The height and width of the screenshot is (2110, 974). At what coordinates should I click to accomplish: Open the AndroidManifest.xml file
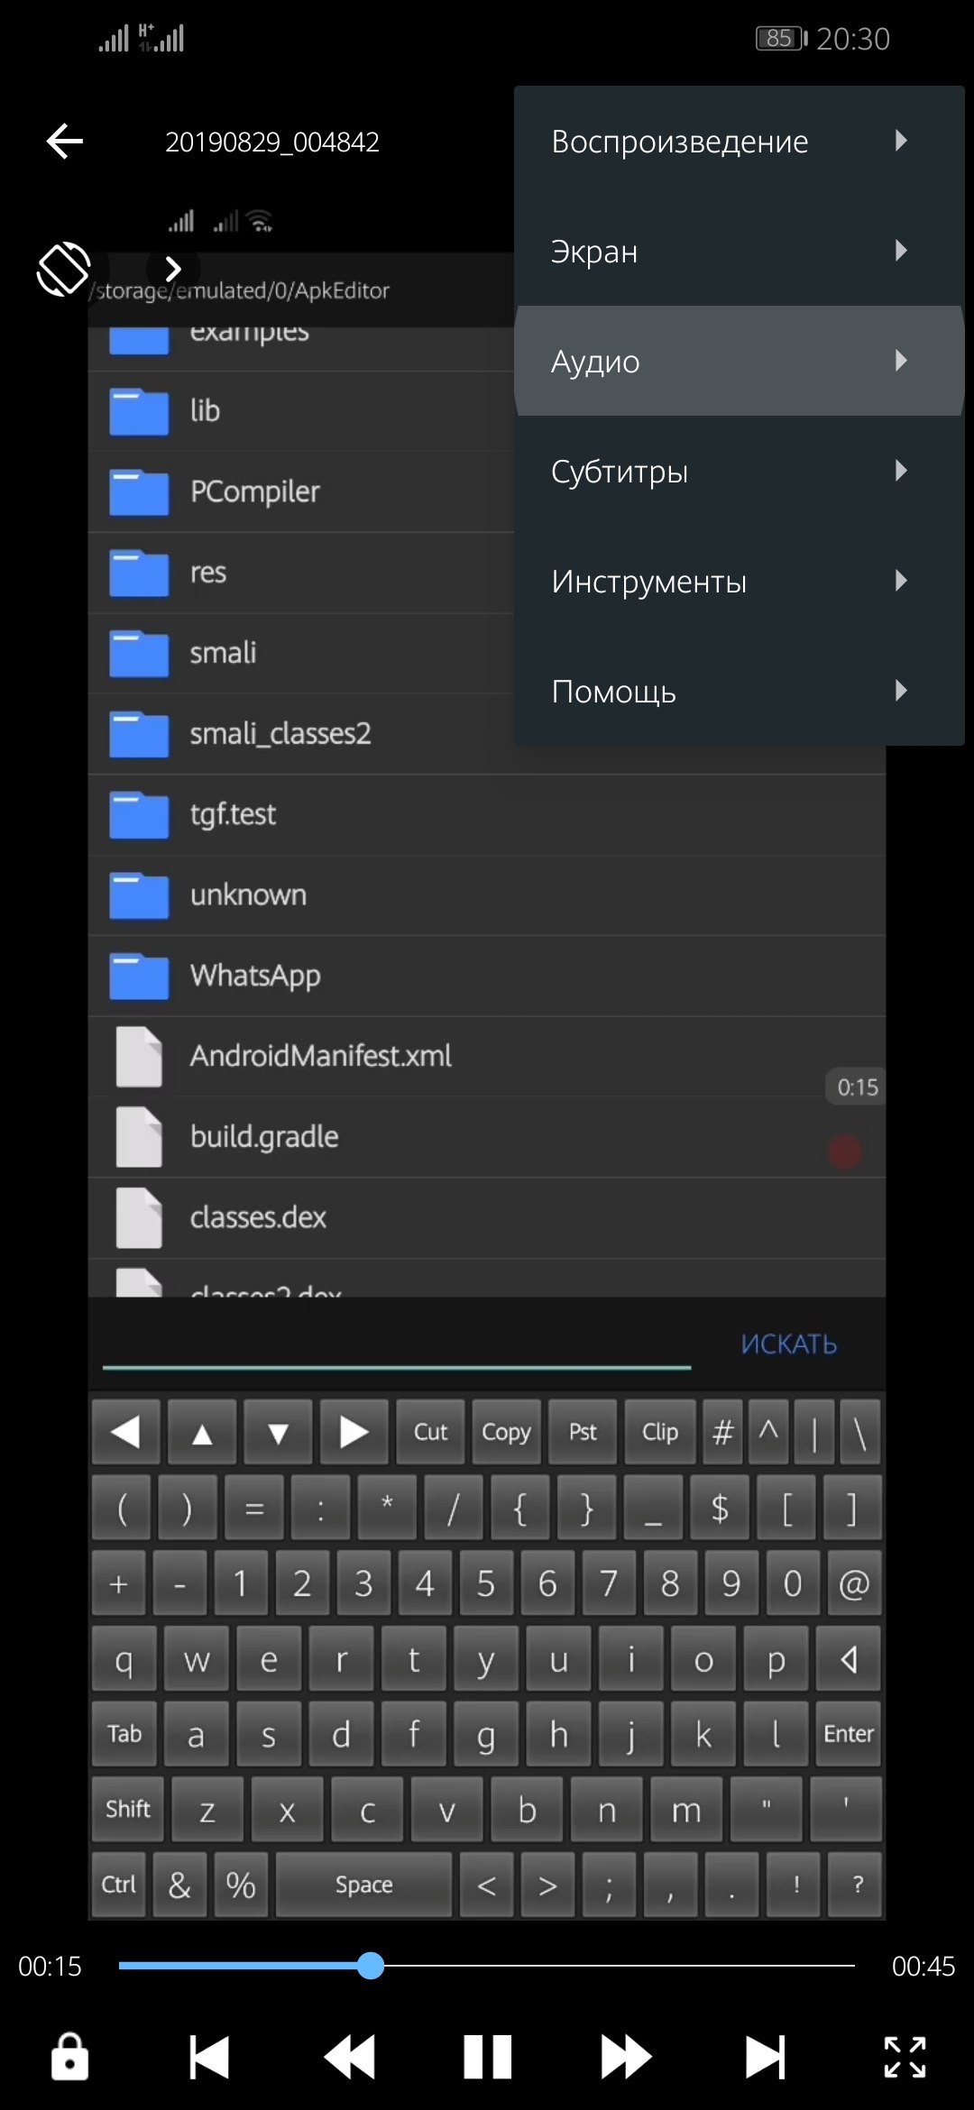(x=487, y=1056)
